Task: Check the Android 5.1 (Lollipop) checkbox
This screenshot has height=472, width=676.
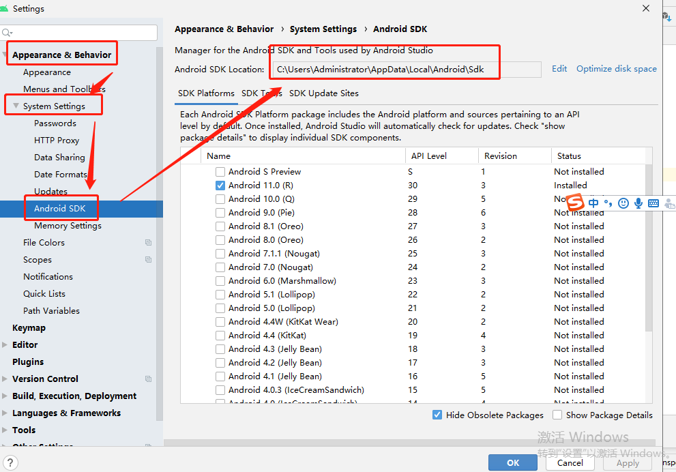Action: pos(220,295)
